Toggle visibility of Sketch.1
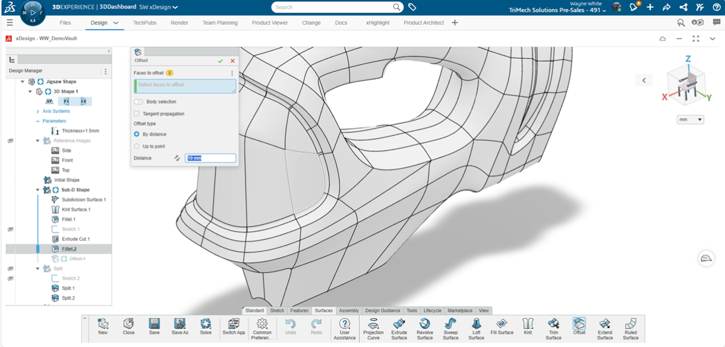 coord(11,229)
